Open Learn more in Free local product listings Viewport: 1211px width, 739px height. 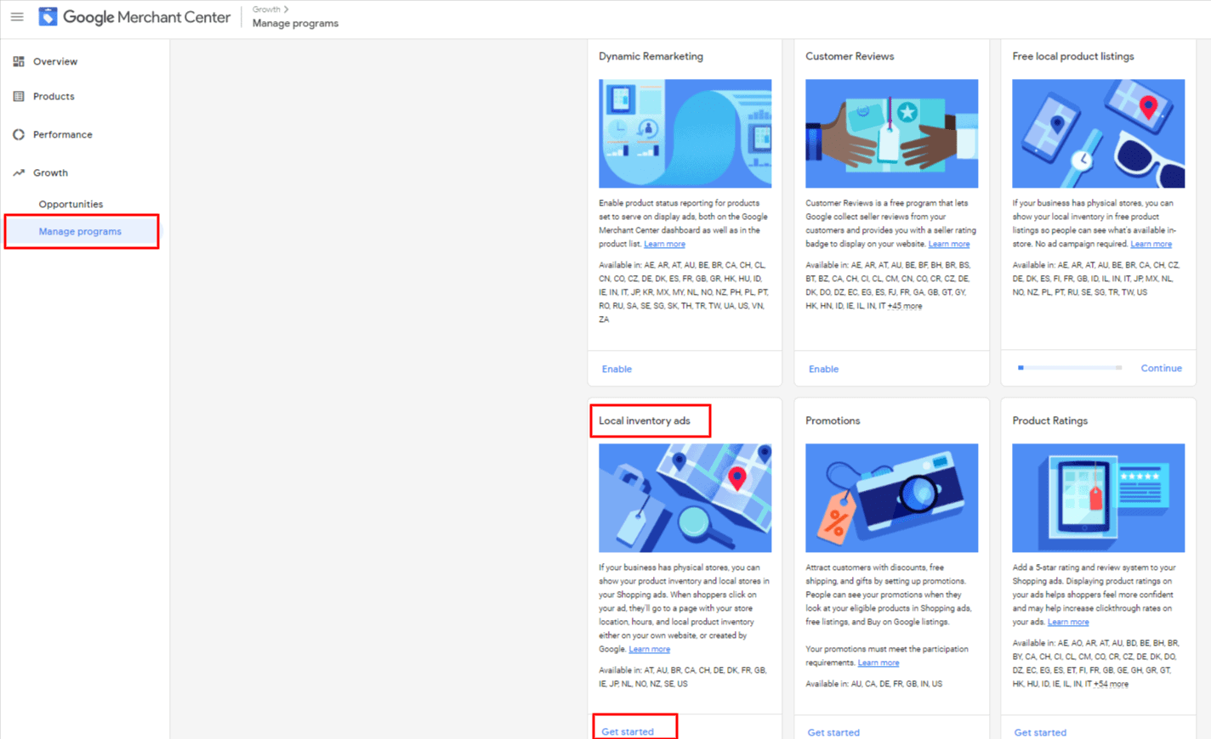coord(1151,244)
